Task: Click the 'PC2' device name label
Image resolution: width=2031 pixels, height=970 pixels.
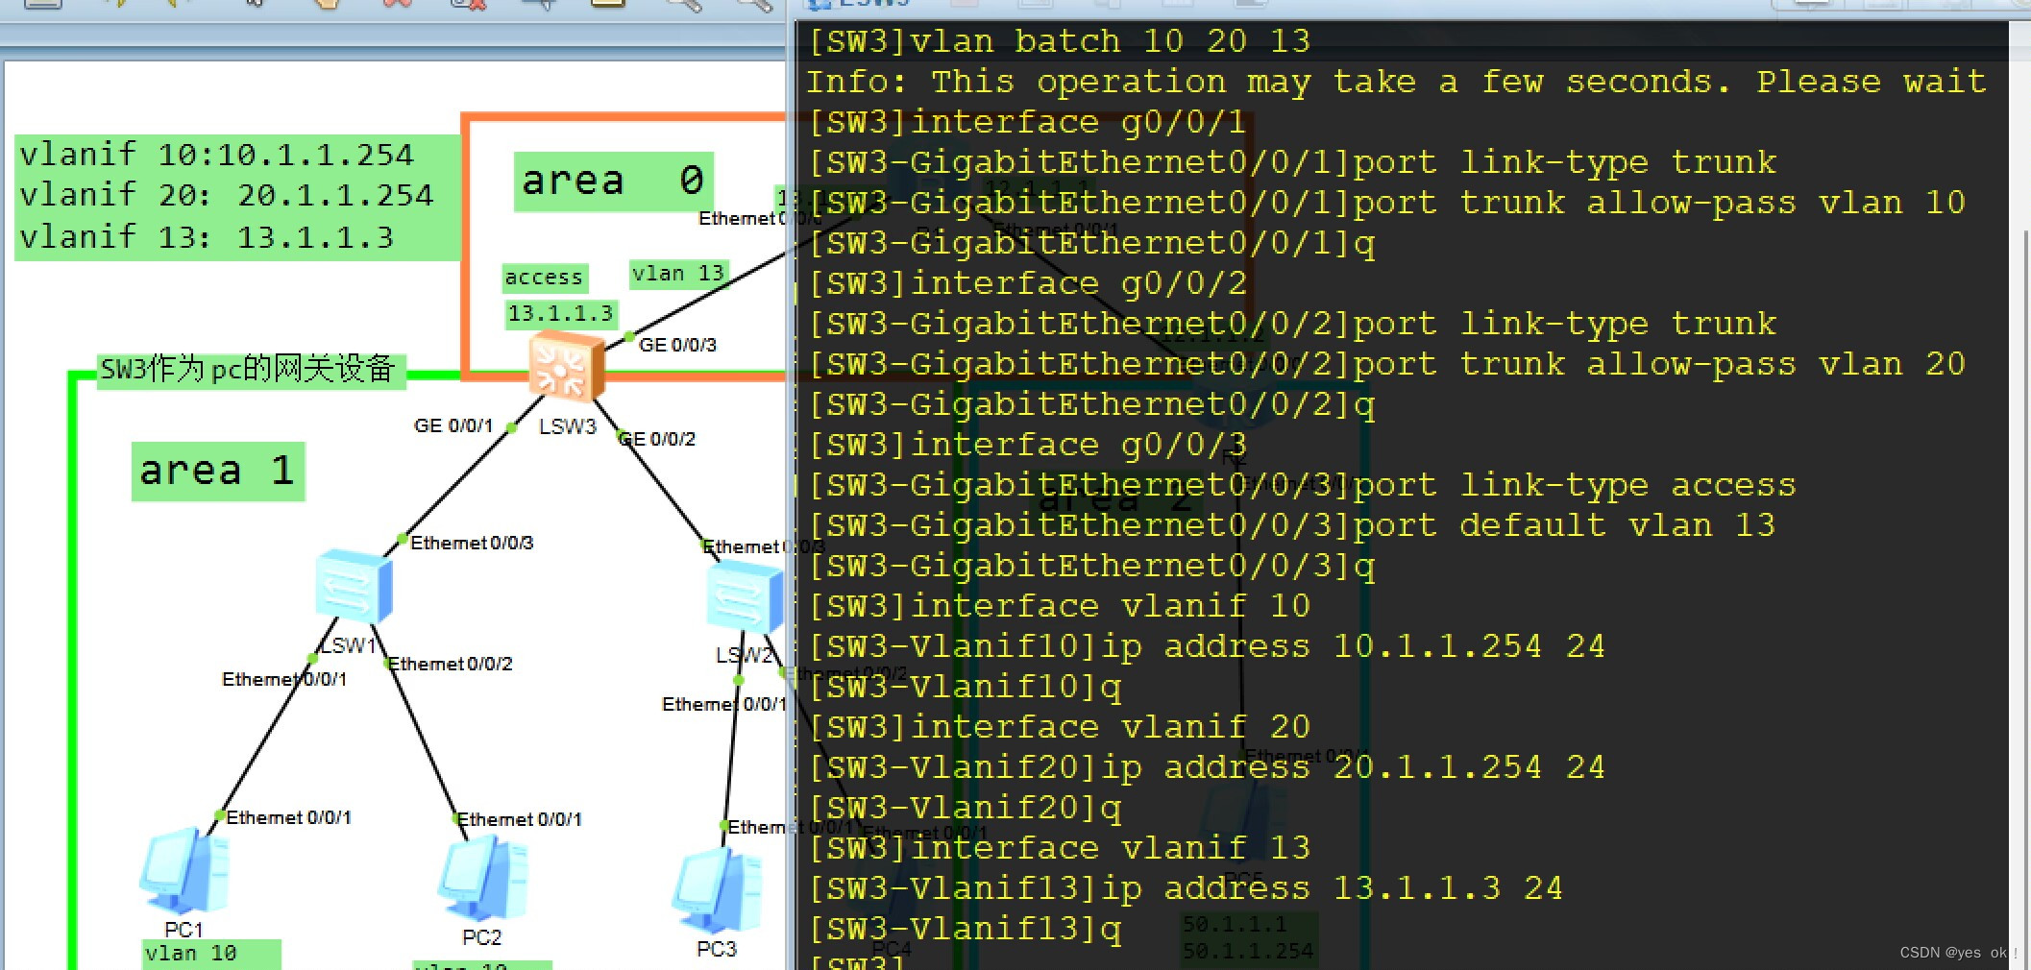Action: pos(482,937)
